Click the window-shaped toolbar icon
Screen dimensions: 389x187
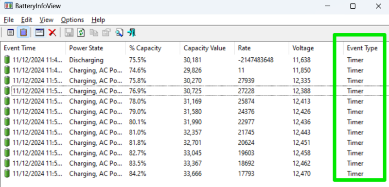tap(40, 33)
